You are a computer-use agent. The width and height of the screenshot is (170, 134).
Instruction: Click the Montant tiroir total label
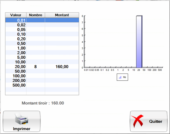pos(43,103)
